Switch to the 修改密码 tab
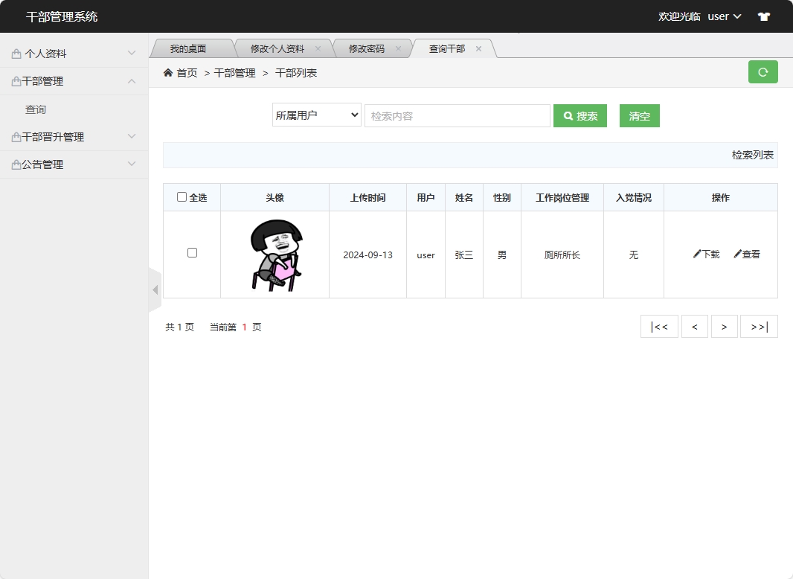 (x=366, y=48)
